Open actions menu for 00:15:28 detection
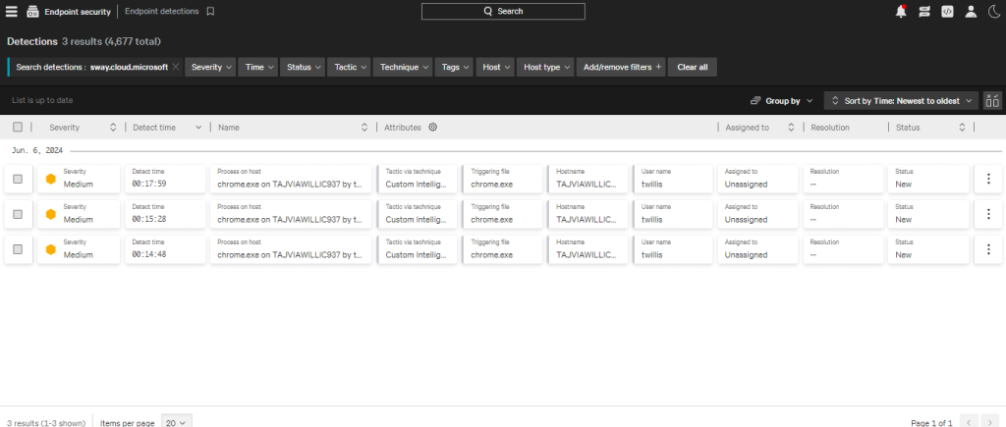This screenshot has height=427, width=1006. pos(988,214)
